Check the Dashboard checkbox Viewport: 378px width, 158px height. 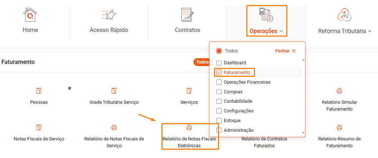[219, 63]
